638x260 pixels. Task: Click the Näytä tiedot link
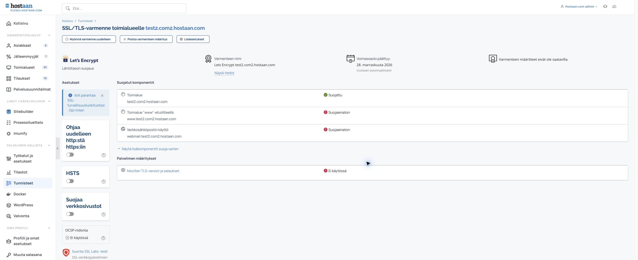coord(224,73)
